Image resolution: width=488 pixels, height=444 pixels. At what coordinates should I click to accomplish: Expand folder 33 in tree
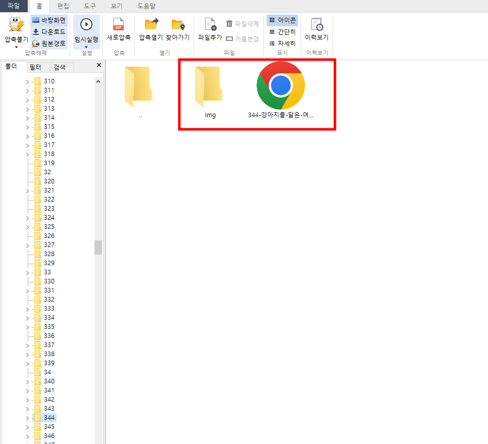27,273
